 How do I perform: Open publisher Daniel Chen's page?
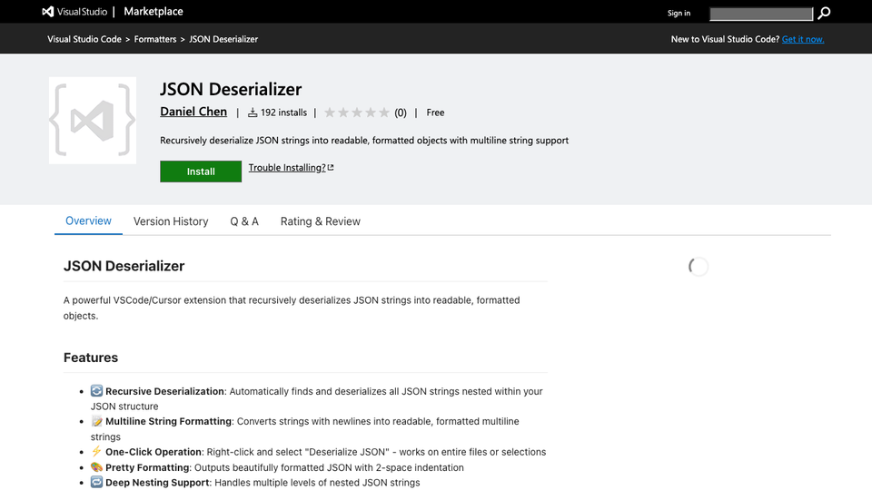coord(193,112)
